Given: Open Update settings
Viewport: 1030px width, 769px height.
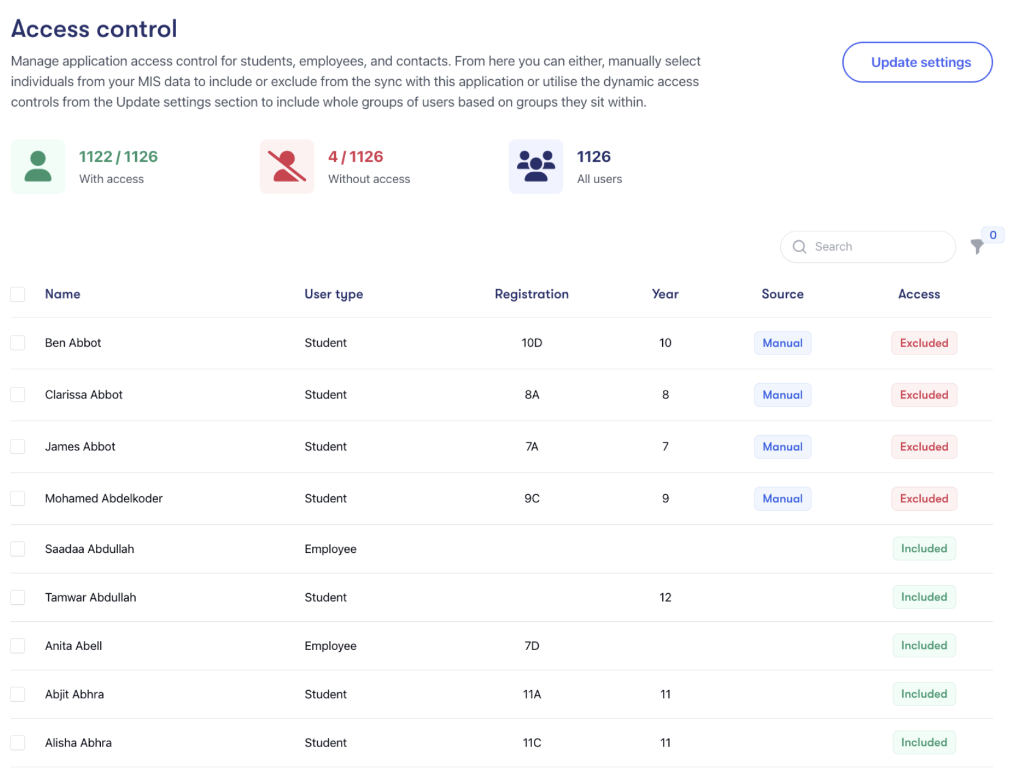Looking at the screenshot, I should 917,62.
